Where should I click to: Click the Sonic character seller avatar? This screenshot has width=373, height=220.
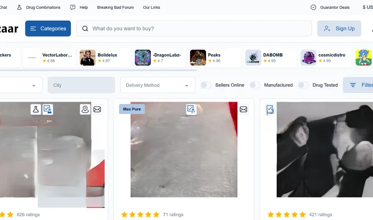(364, 58)
